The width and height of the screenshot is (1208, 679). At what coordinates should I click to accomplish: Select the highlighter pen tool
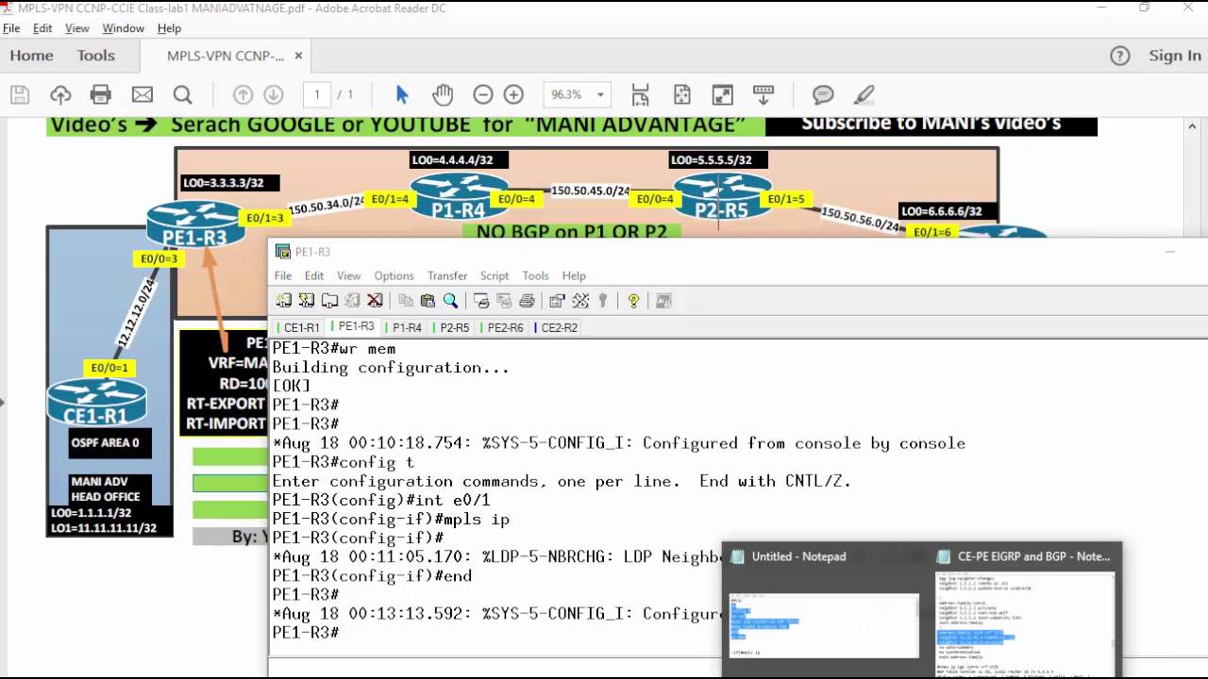(864, 94)
